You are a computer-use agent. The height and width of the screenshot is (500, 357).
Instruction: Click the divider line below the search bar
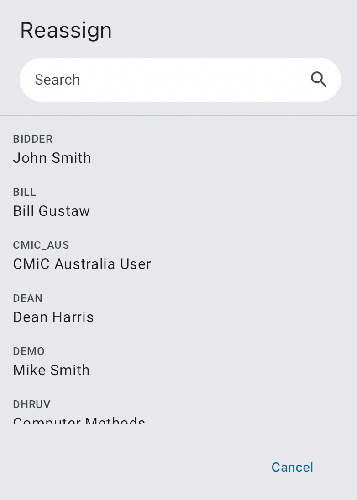[x=178, y=116]
